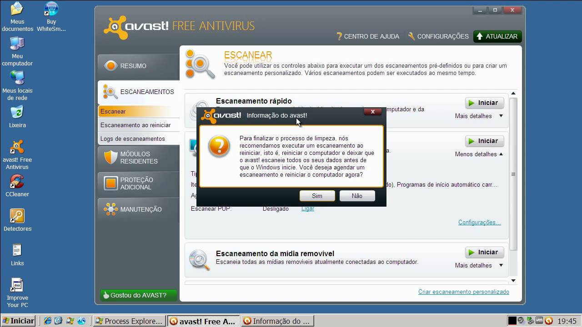Open the CCleaner desktop shortcut

17,186
